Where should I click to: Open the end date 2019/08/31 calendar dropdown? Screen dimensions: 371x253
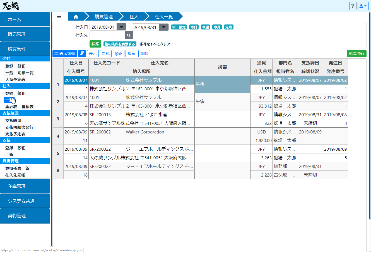(x=164, y=27)
